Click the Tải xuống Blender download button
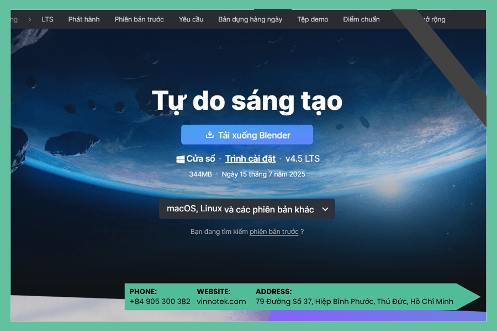 click(247, 135)
